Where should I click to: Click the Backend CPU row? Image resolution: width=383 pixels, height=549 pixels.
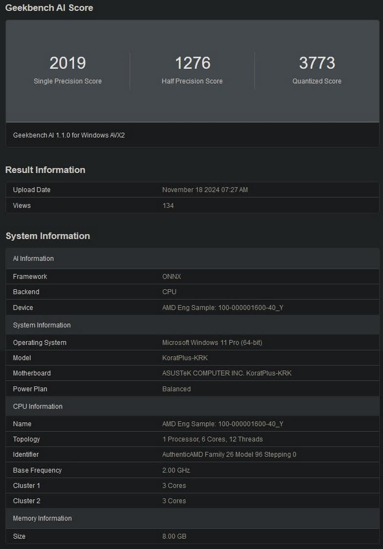coord(192,292)
